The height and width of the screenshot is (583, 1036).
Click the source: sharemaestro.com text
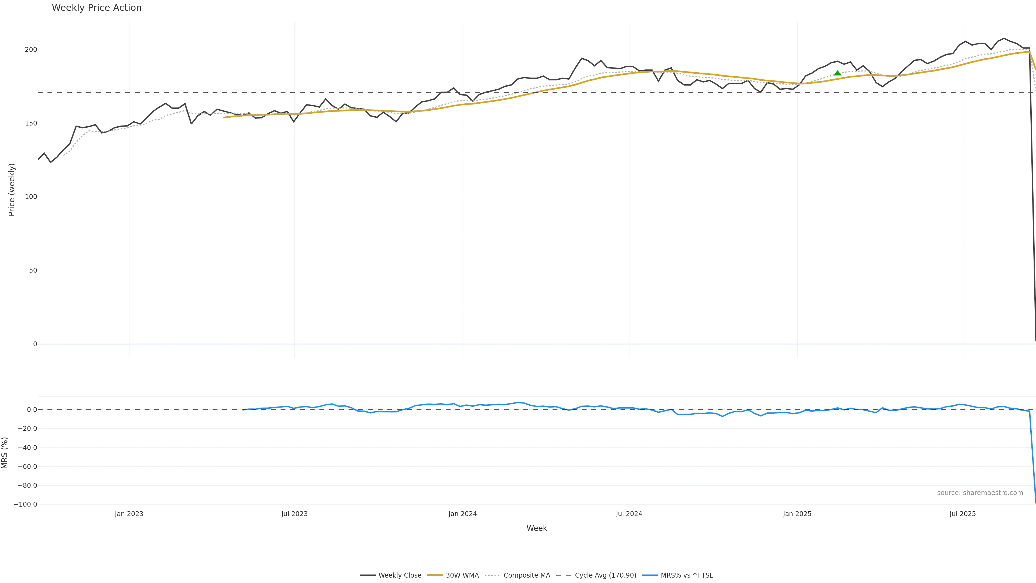[980, 493]
